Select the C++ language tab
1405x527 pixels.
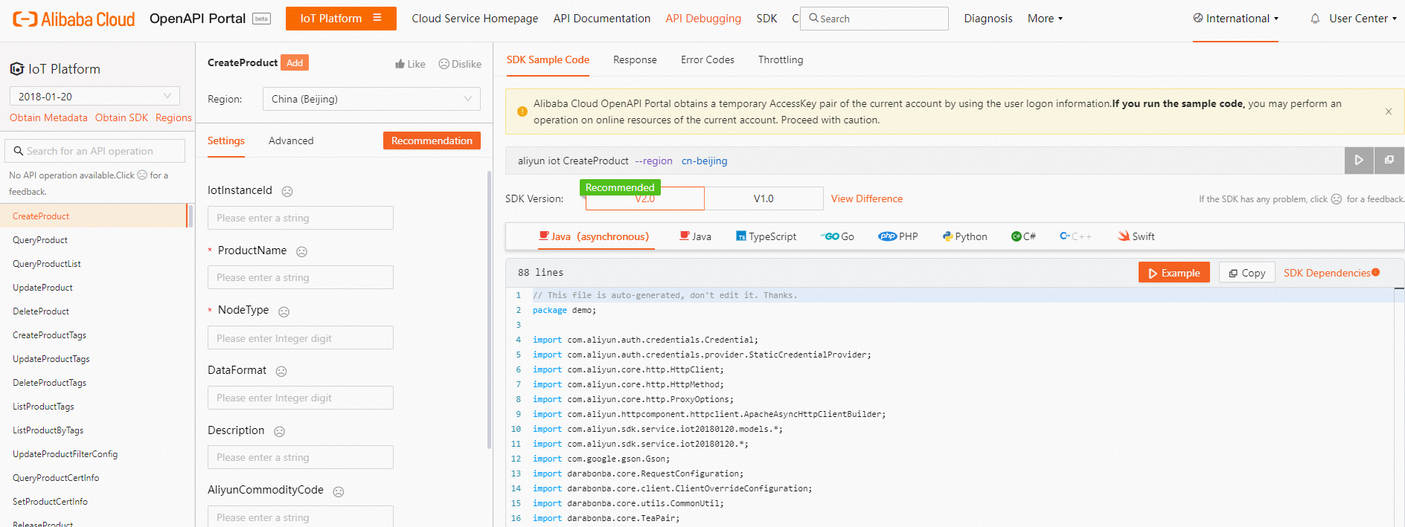1075,236
